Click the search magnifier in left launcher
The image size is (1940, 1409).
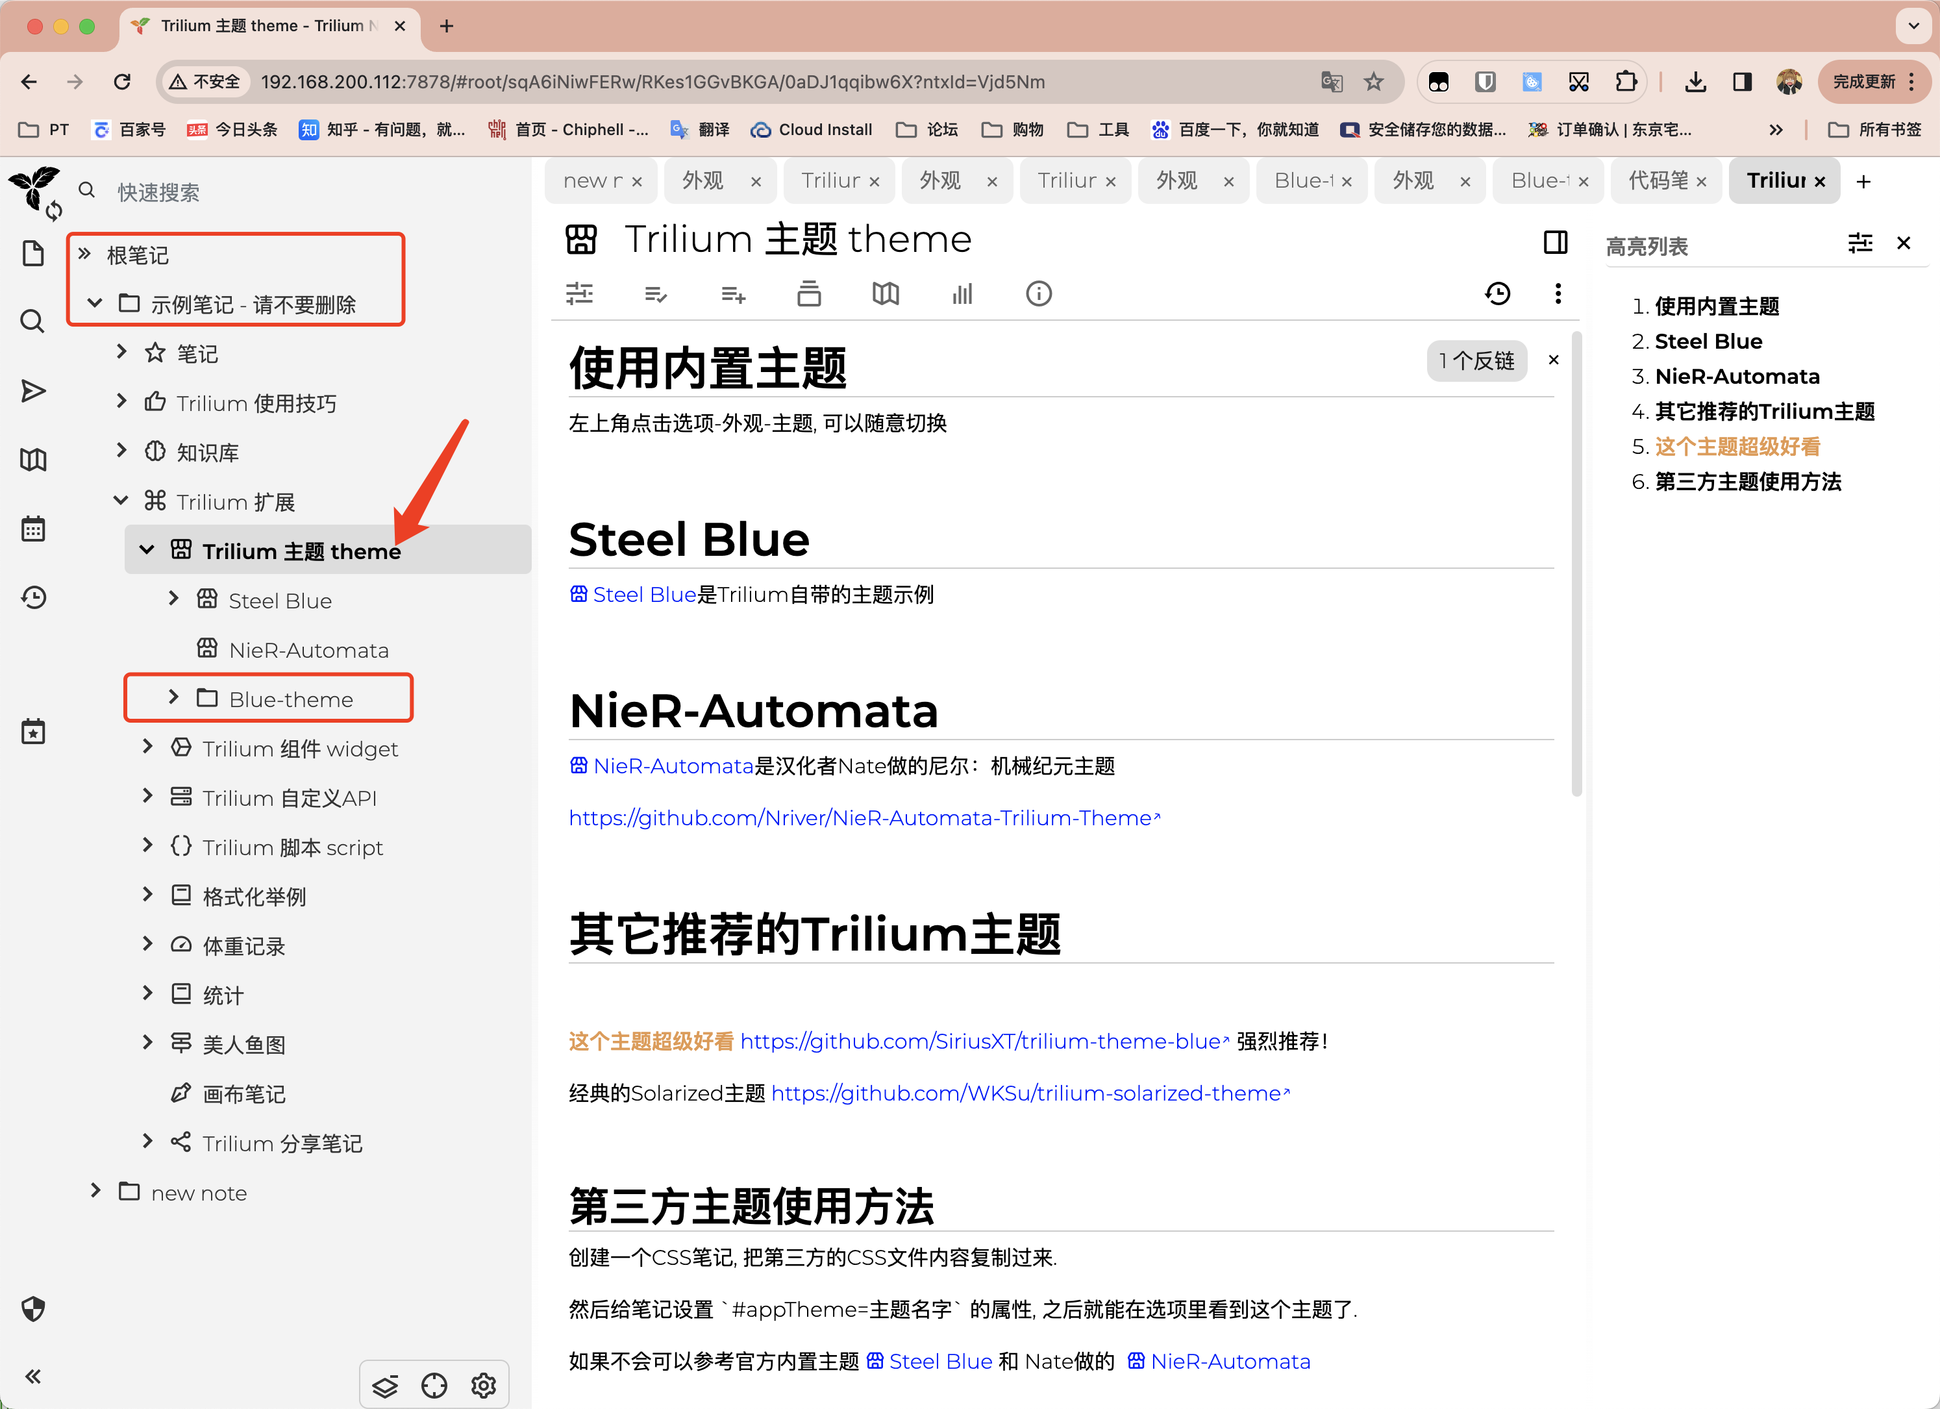pos(32,321)
